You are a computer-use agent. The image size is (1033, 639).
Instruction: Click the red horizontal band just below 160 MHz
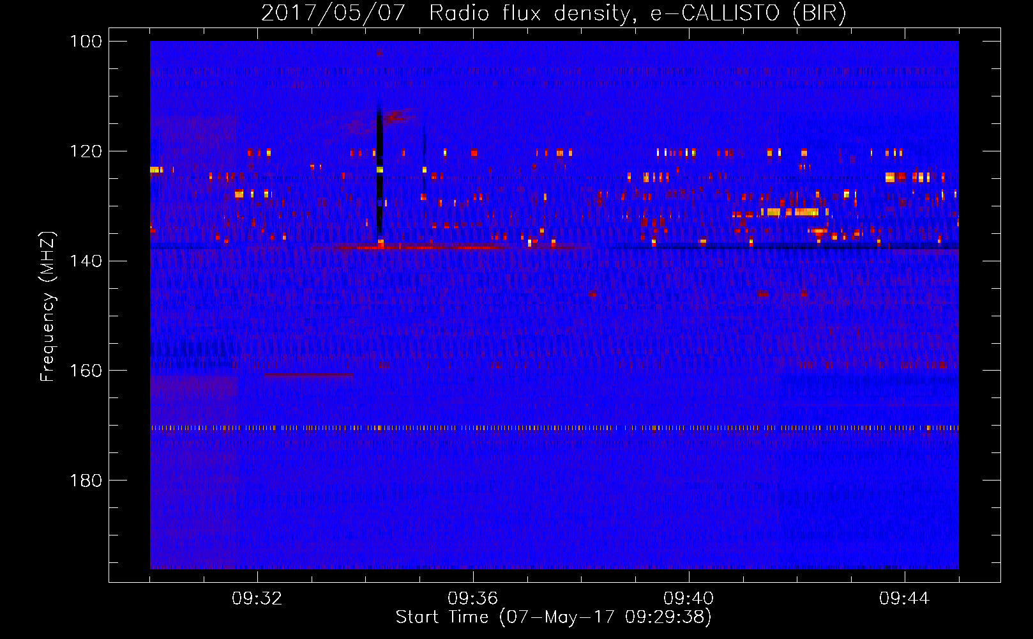[309, 375]
